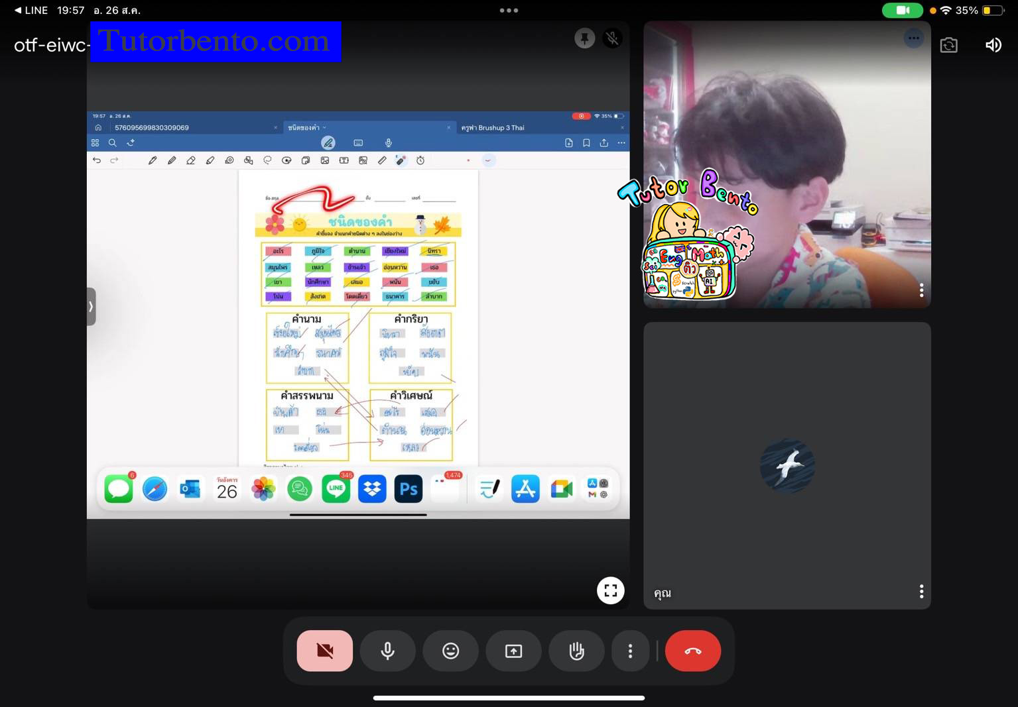Unpin the shared presentation with pin icon

(584, 38)
